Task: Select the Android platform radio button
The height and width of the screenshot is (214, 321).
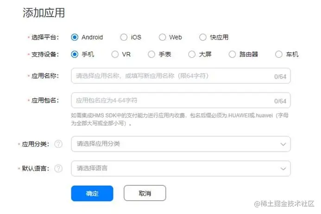Action: (75, 37)
